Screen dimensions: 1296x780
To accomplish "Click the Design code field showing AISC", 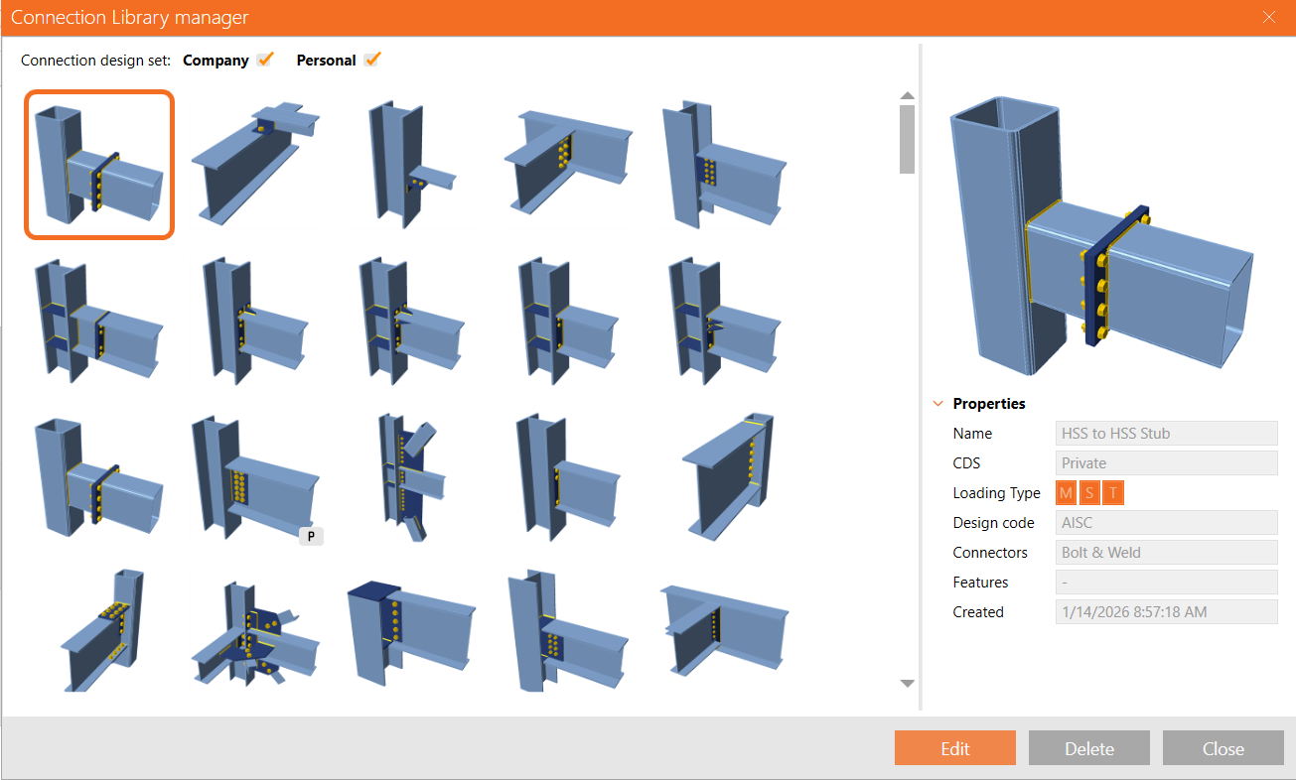I will point(1167,523).
